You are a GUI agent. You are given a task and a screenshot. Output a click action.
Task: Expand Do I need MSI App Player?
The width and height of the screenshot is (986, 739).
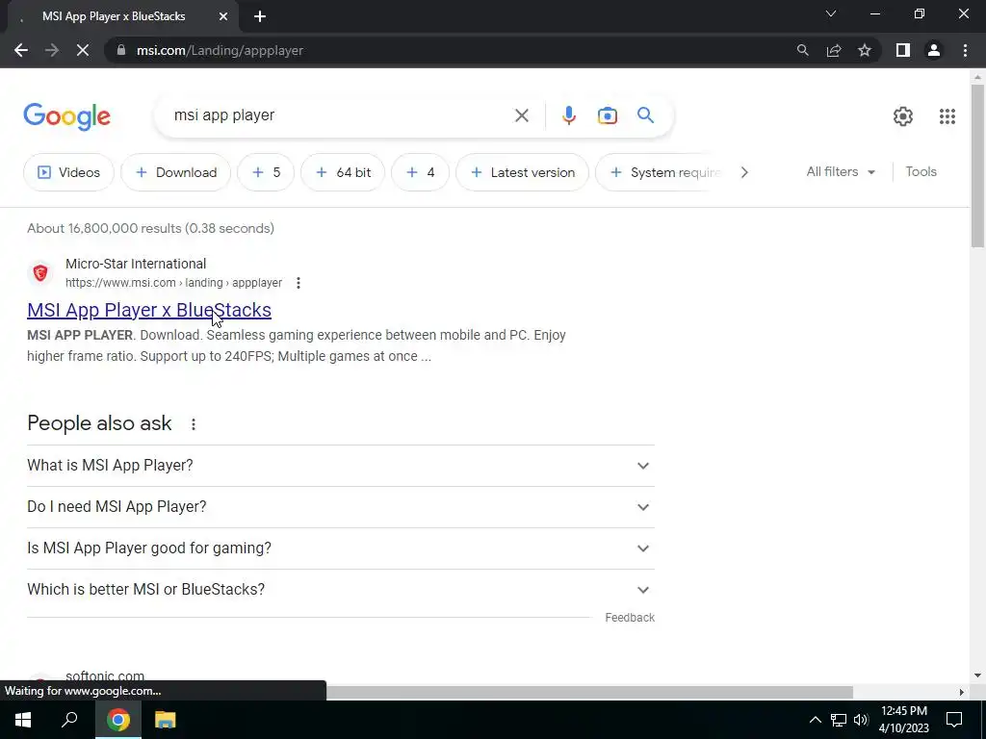[x=340, y=507]
